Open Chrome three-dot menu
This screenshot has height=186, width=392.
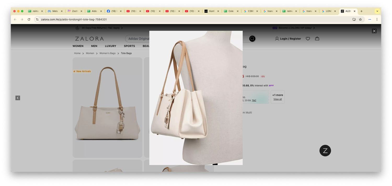(x=377, y=19)
